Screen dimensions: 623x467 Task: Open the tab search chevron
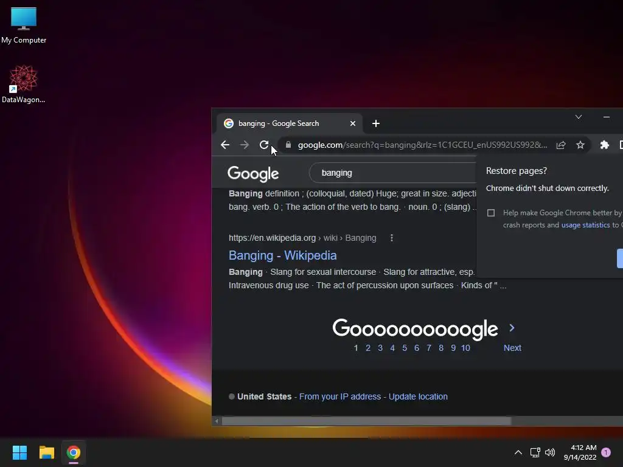[x=579, y=117]
